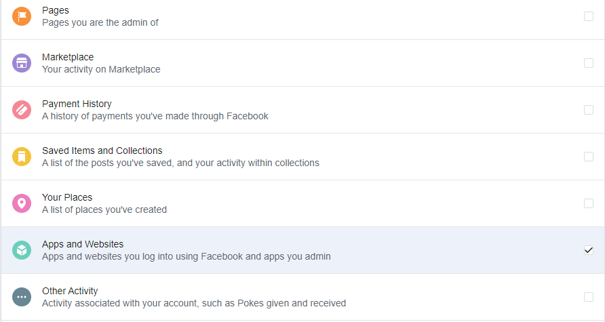The width and height of the screenshot is (605, 322).
Task: Uncheck the Apps and Websites checkbox
Action: (589, 250)
